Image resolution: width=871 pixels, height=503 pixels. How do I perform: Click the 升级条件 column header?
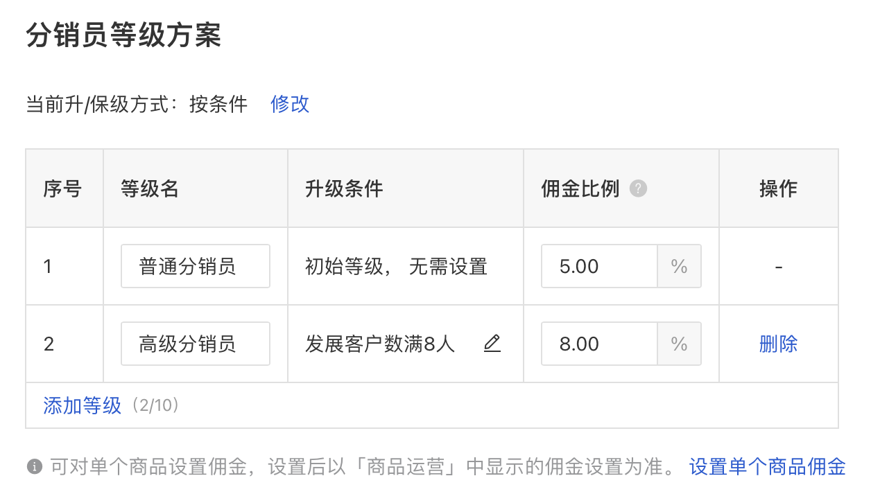pos(344,188)
